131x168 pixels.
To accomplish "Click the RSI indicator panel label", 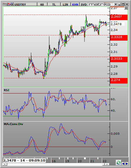I will pos(6,90).
